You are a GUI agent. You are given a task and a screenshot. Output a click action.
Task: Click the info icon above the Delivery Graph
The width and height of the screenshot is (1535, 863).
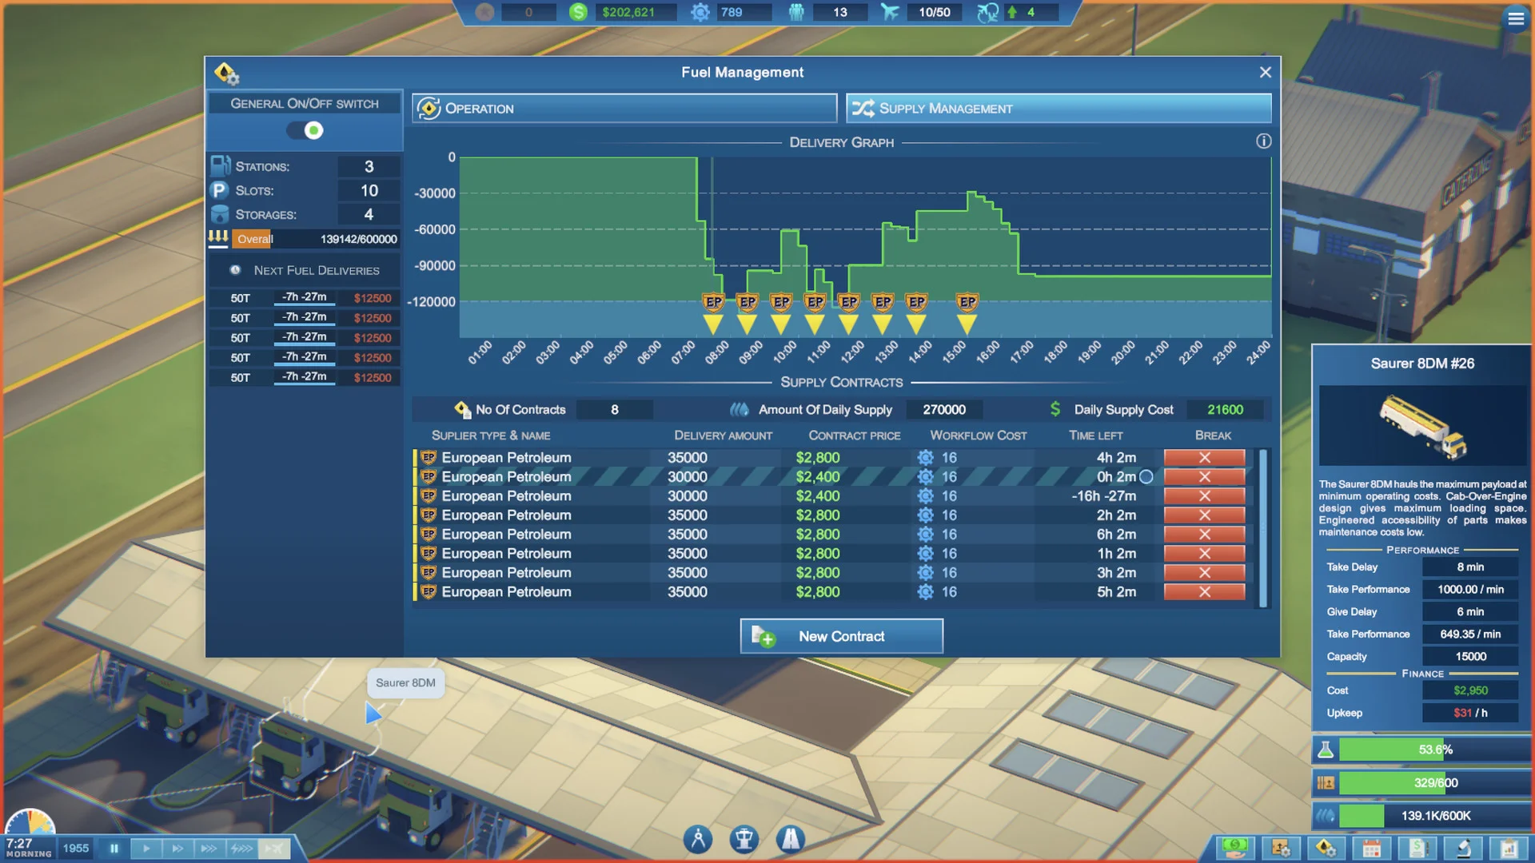click(x=1264, y=141)
